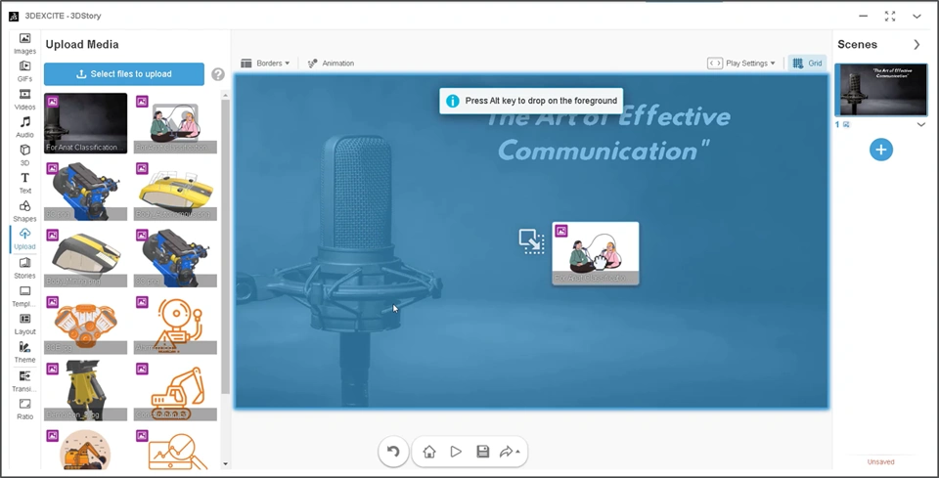Open the Audio media category
Screen dimensions: 939x478
(x=24, y=127)
